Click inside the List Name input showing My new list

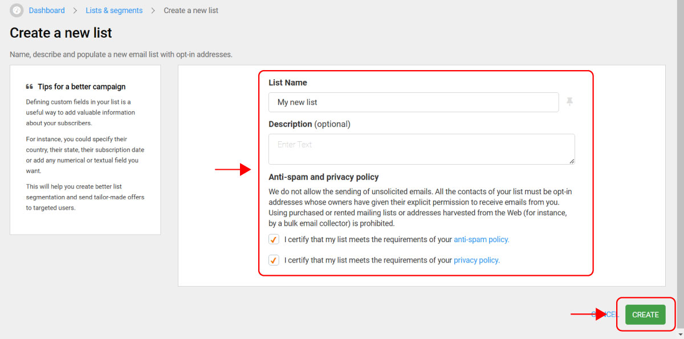point(413,102)
